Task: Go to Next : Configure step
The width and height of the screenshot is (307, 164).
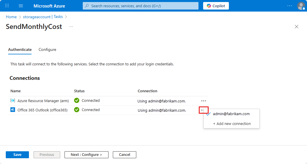Action: coord(86,155)
